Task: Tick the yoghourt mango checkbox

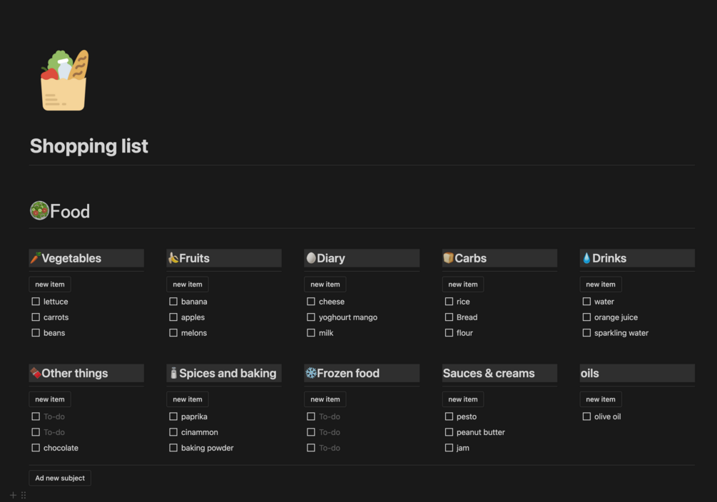Action: pyautogui.click(x=311, y=317)
